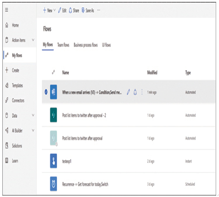Click the Create plus icon

[x=7, y=70]
